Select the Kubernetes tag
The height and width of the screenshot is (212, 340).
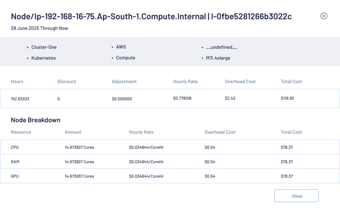point(43,58)
